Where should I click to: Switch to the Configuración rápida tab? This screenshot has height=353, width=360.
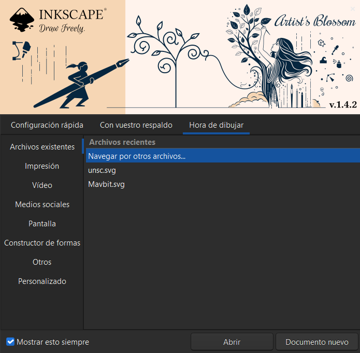click(x=47, y=125)
